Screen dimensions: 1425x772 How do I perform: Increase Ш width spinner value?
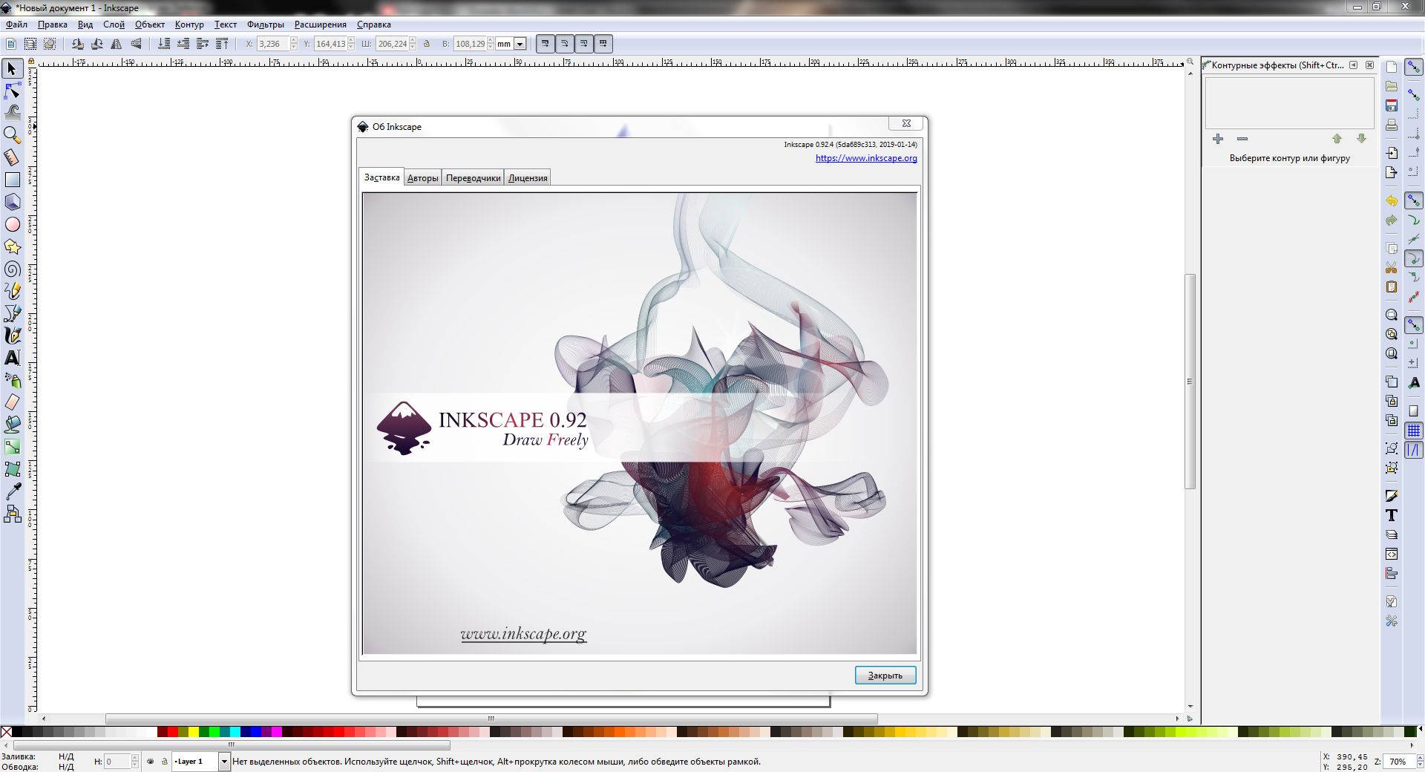pyautogui.click(x=413, y=40)
